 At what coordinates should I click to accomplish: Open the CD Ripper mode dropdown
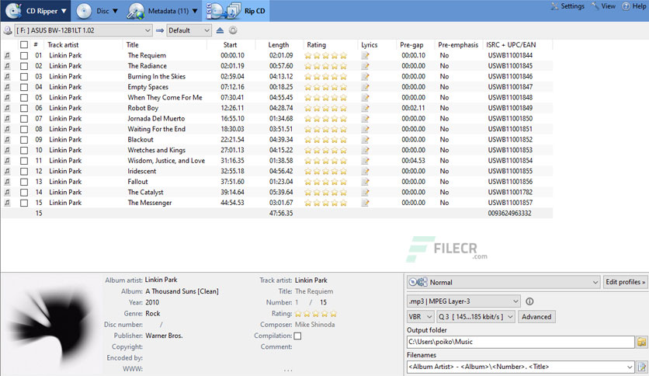click(x=64, y=11)
